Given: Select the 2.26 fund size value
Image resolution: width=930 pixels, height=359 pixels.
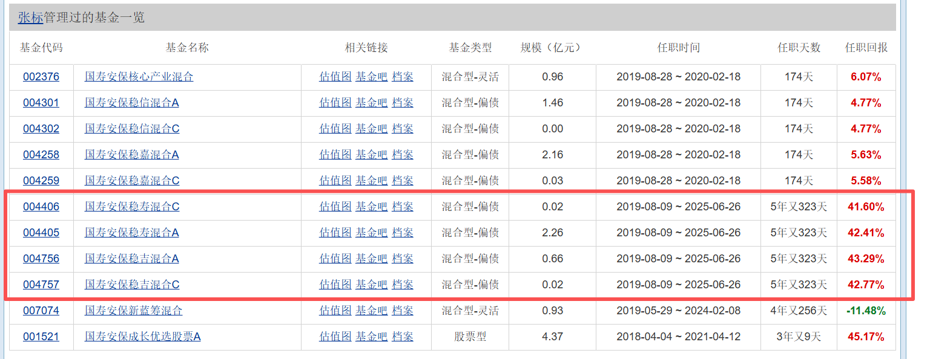Looking at the screenshot, I should pos(552,233).
